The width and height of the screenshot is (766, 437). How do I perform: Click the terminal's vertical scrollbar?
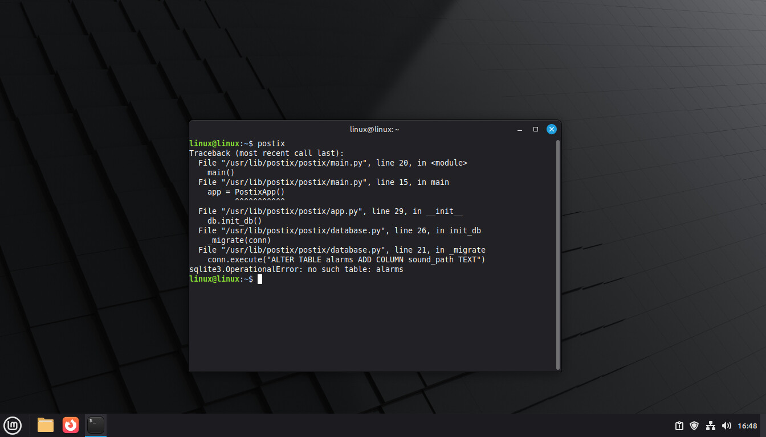point(558,254)
